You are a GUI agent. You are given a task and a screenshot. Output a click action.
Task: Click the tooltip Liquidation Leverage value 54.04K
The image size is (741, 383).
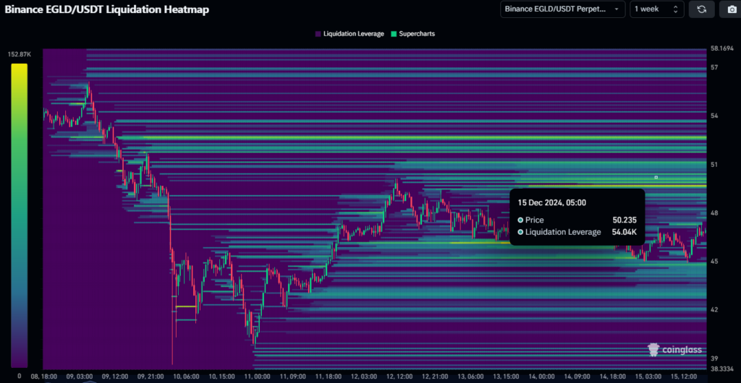(624, 232)
